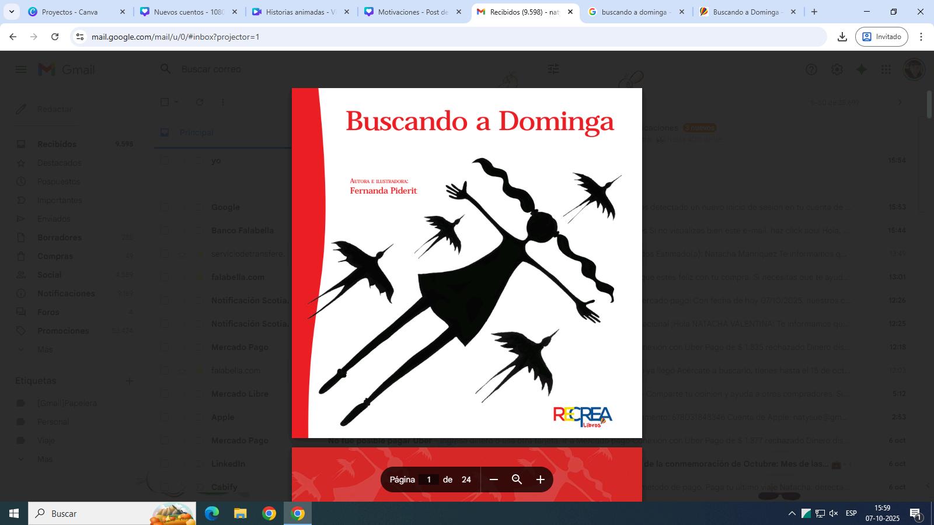
Task: Toggle the select-all checkbox in Gmail
Action: [165, 102]
